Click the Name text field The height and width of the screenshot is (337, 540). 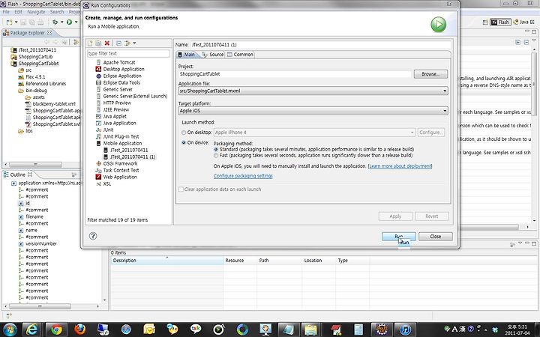pos(321,45)
